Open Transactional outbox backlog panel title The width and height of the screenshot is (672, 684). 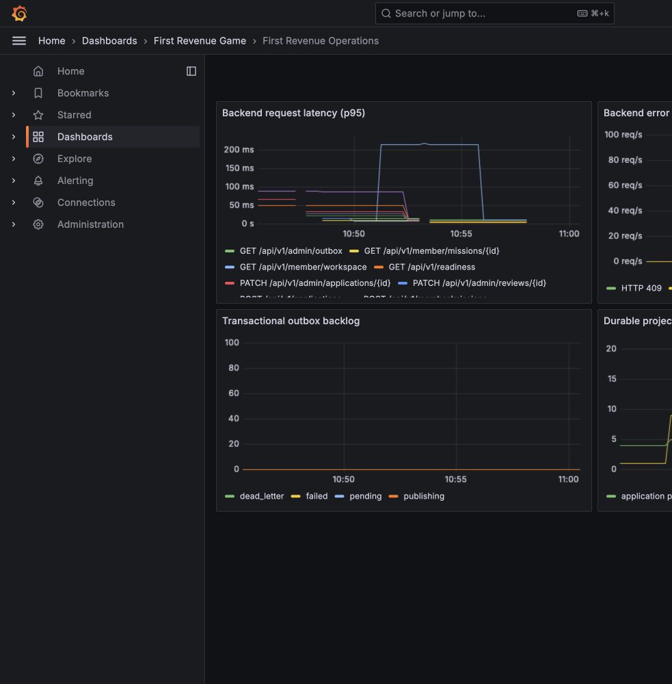click(291, 321)
